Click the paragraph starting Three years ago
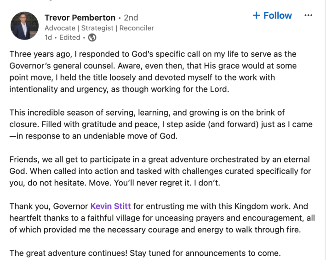This screenshot has height=260, width=326. pos(153,71)
